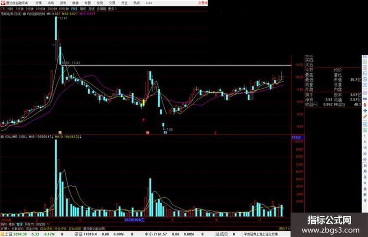368x237 pixels.
Task: Click the 10.50 - 10.43 horizontal line label
Action: [x=70, y=63]
